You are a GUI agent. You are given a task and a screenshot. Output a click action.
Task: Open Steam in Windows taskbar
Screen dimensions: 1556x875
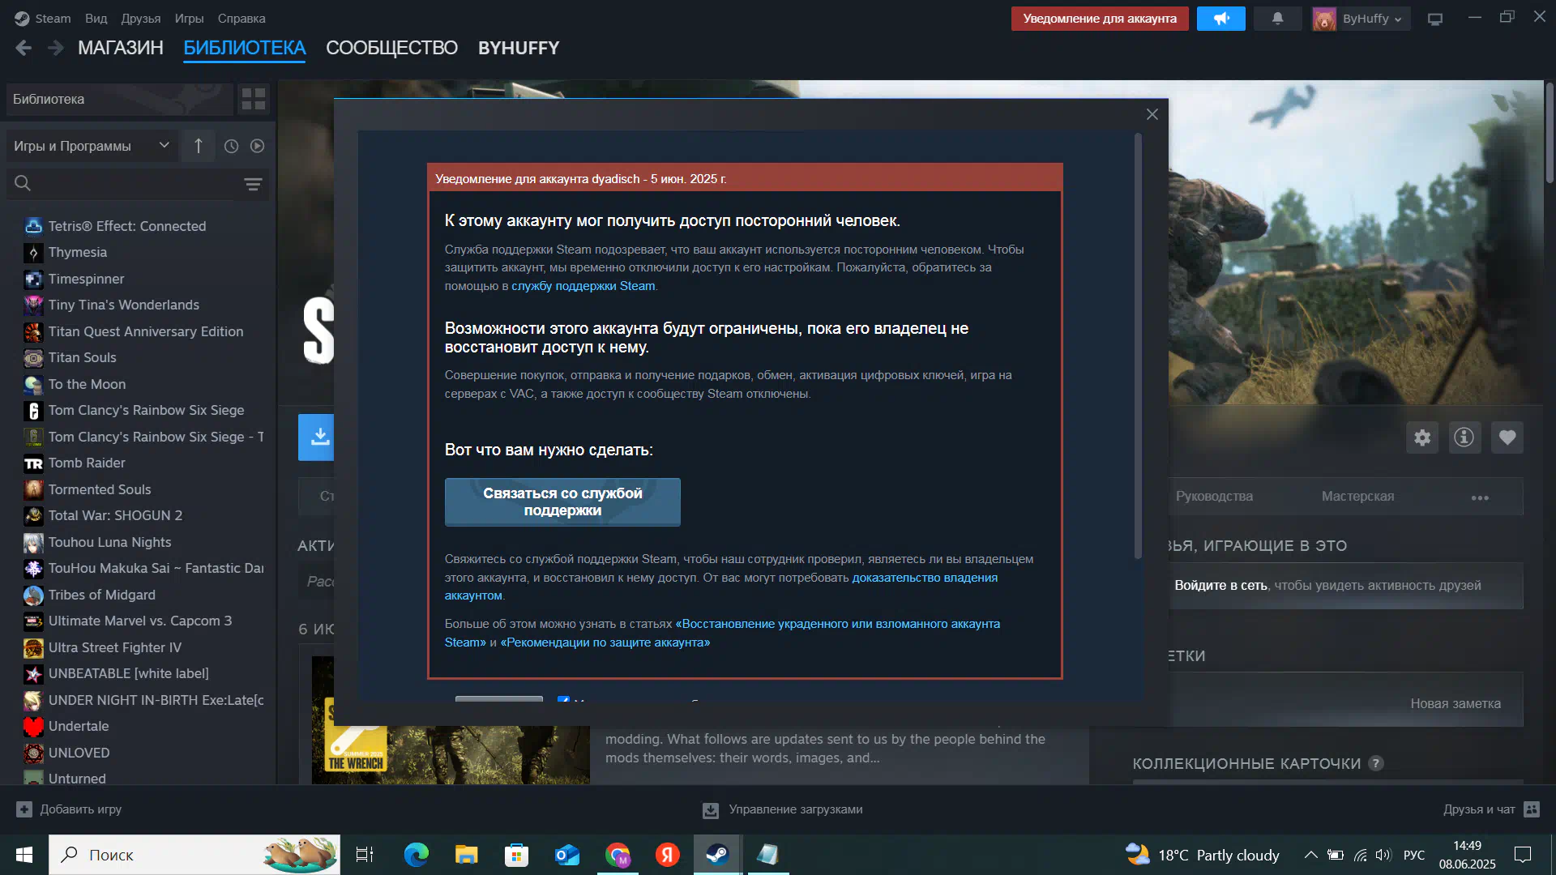click(x=717, y=855)
